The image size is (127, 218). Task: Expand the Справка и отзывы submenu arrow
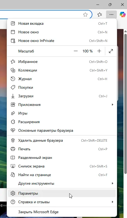[113, 202]
